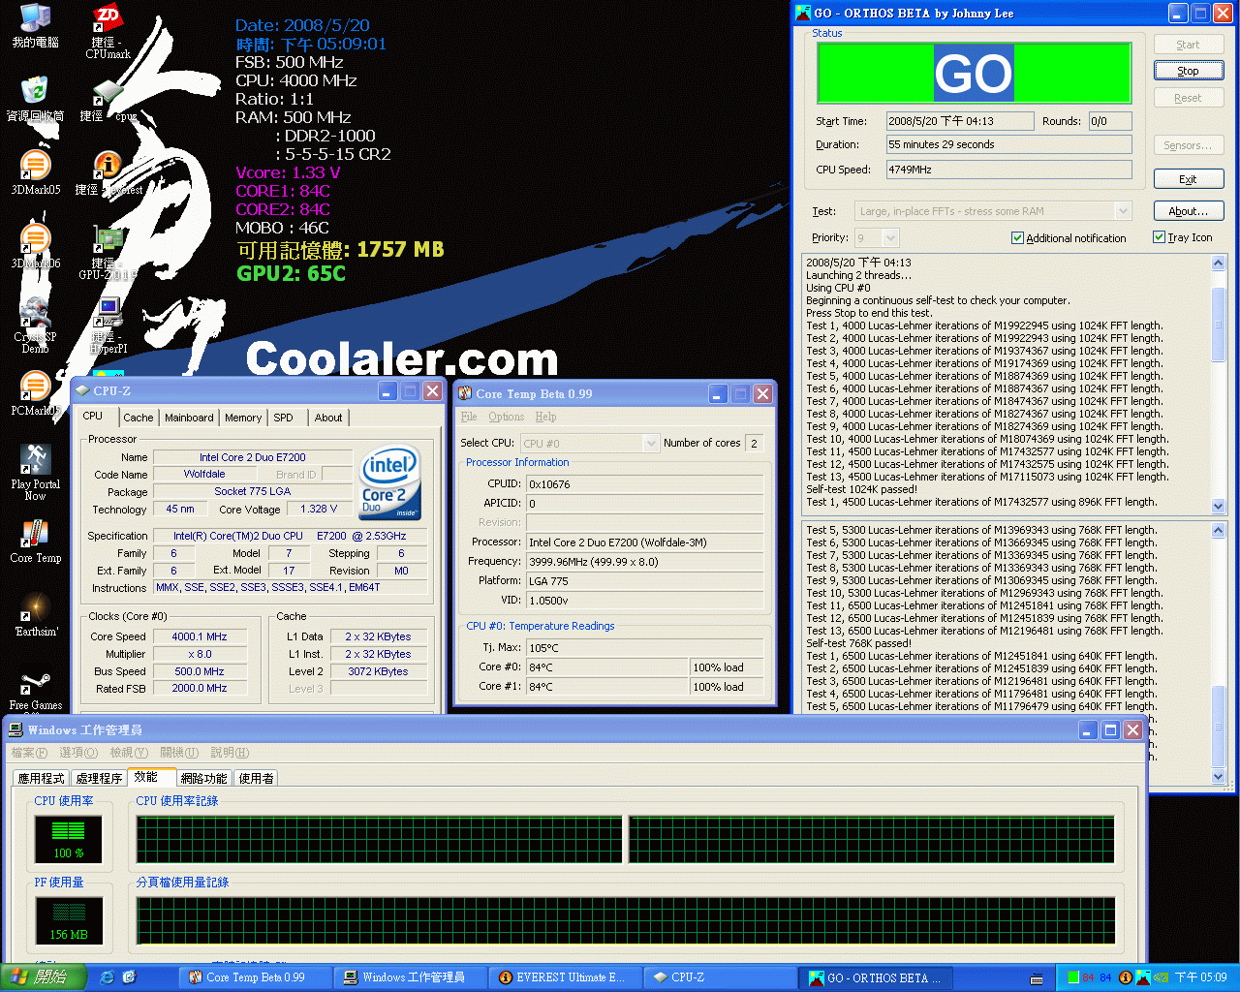The image size is (1240, 992).
Task: Open the Help menu in Core Temp
Action: 545,417
